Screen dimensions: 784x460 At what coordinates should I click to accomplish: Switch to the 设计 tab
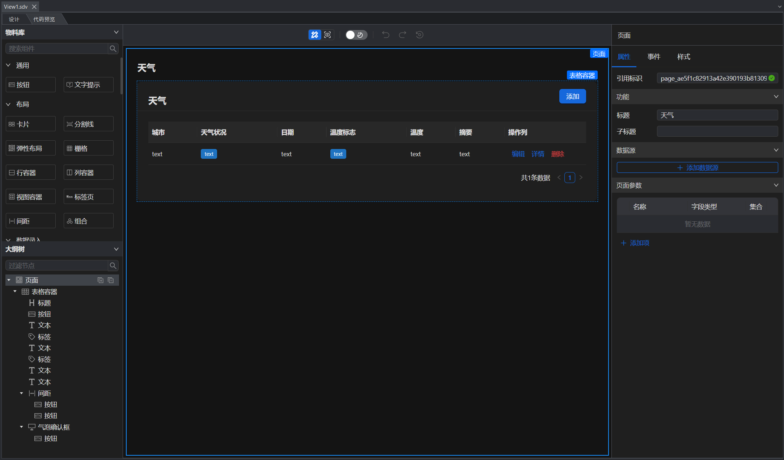point(14,19)
